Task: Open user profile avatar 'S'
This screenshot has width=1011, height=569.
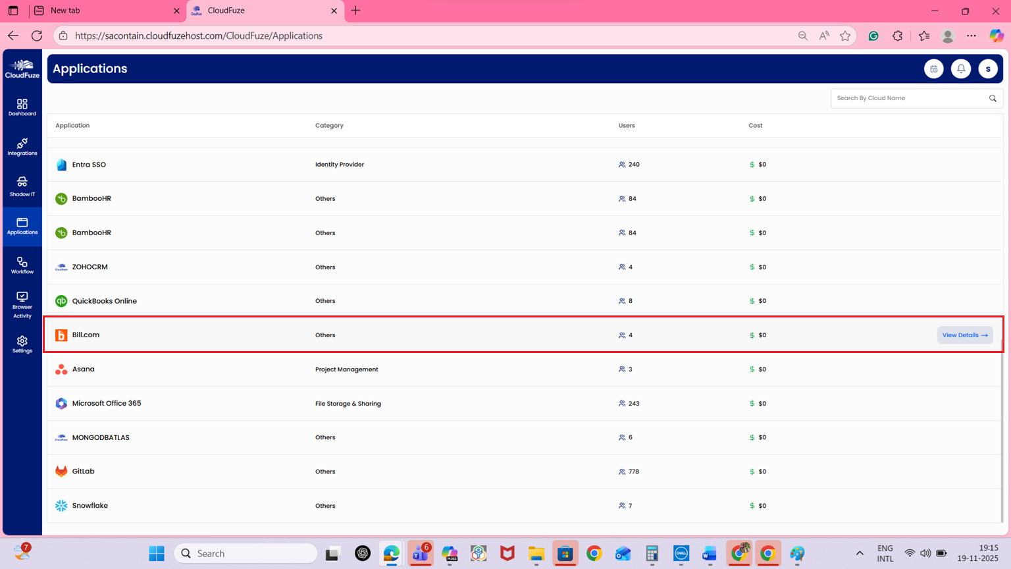Action: point(988,68)
